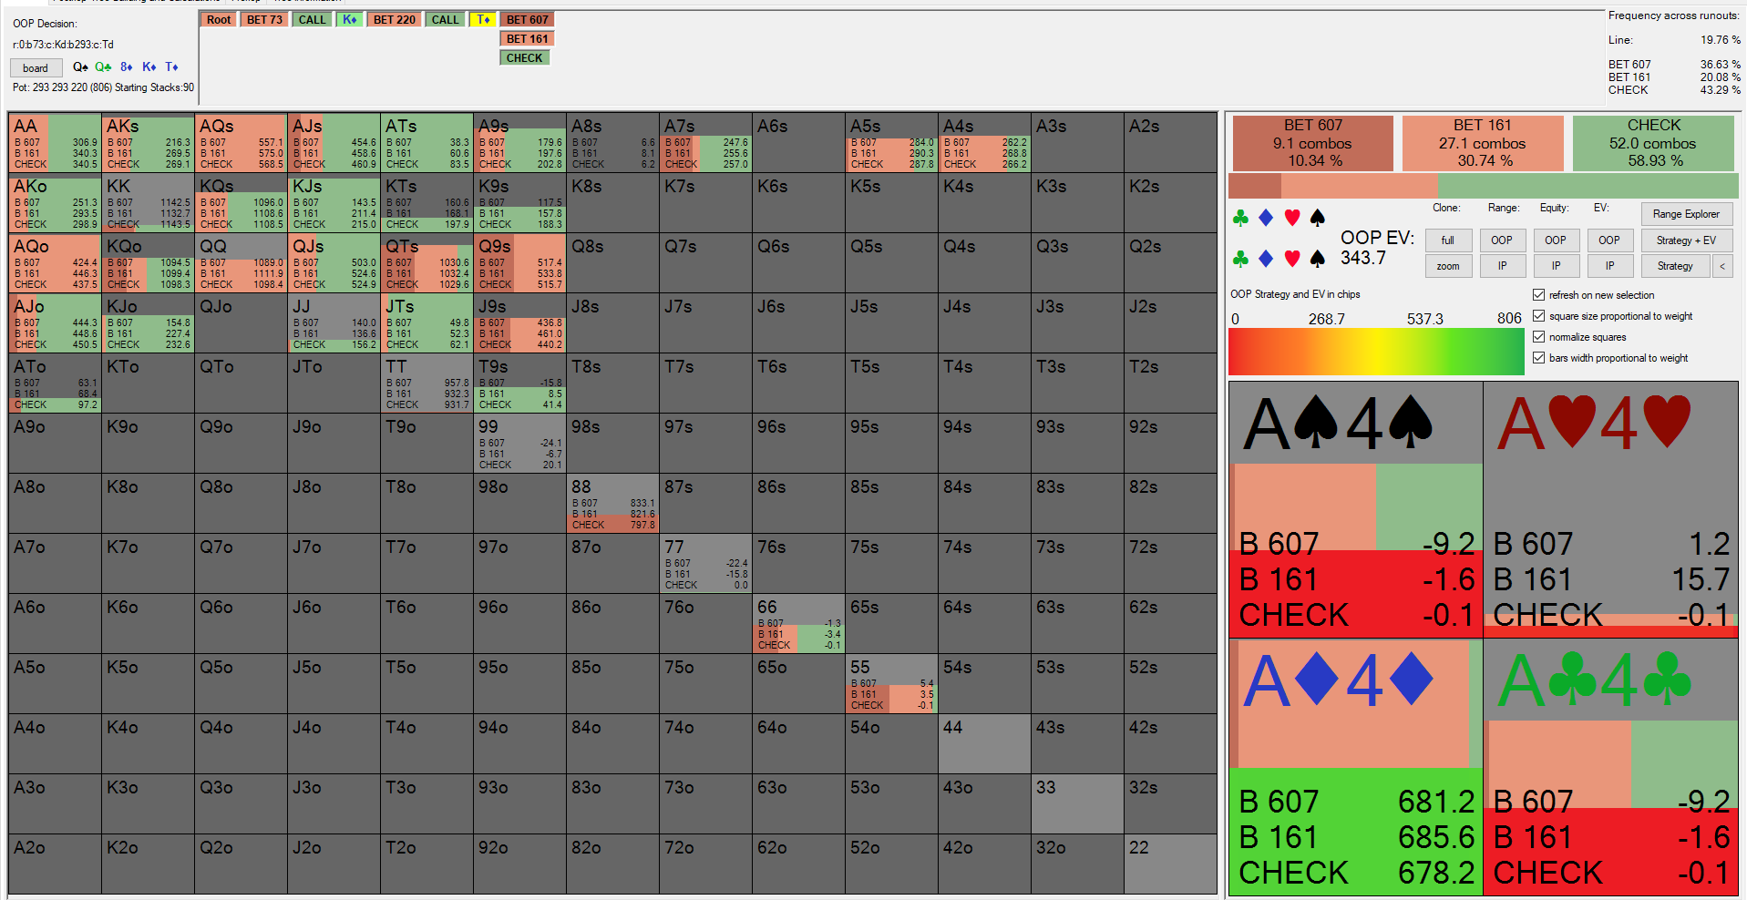Open the A♦4♦ combo tile
This screenshot has height=900, width=1747.
coord(1355,766)
